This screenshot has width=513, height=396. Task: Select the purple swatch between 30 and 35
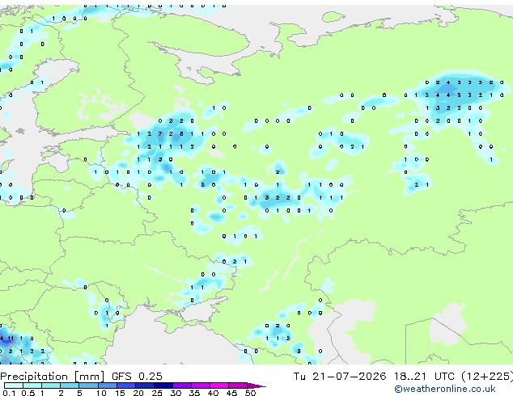[181, 385]
